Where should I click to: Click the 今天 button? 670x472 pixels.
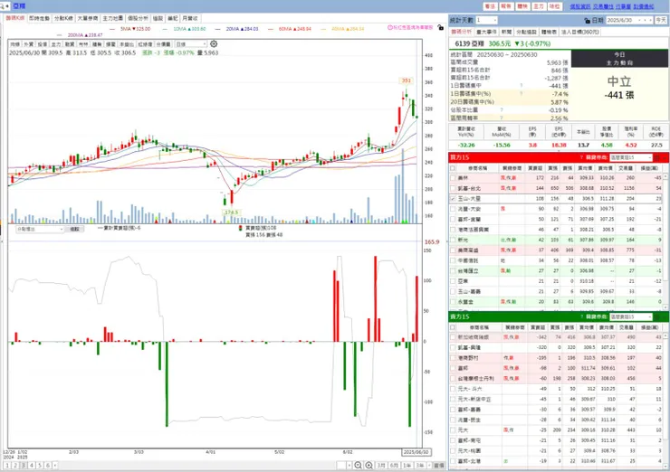tap(661, 20)
